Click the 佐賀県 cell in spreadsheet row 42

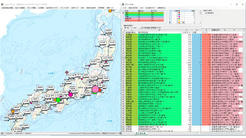click(131, 127)
